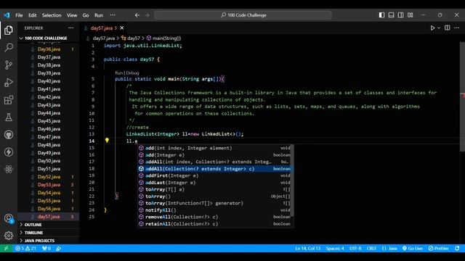465x261 pixels.
Task: Open the lightning bolt activity bar view
Action: point(9,152)
